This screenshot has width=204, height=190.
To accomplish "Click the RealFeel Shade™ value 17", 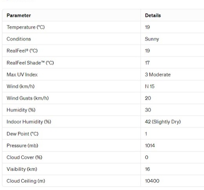I will (147, 63).
